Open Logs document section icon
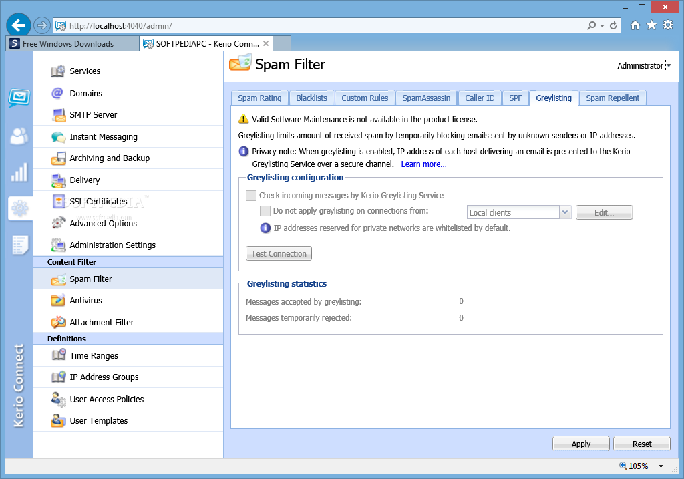 click(x=20, y=245)
